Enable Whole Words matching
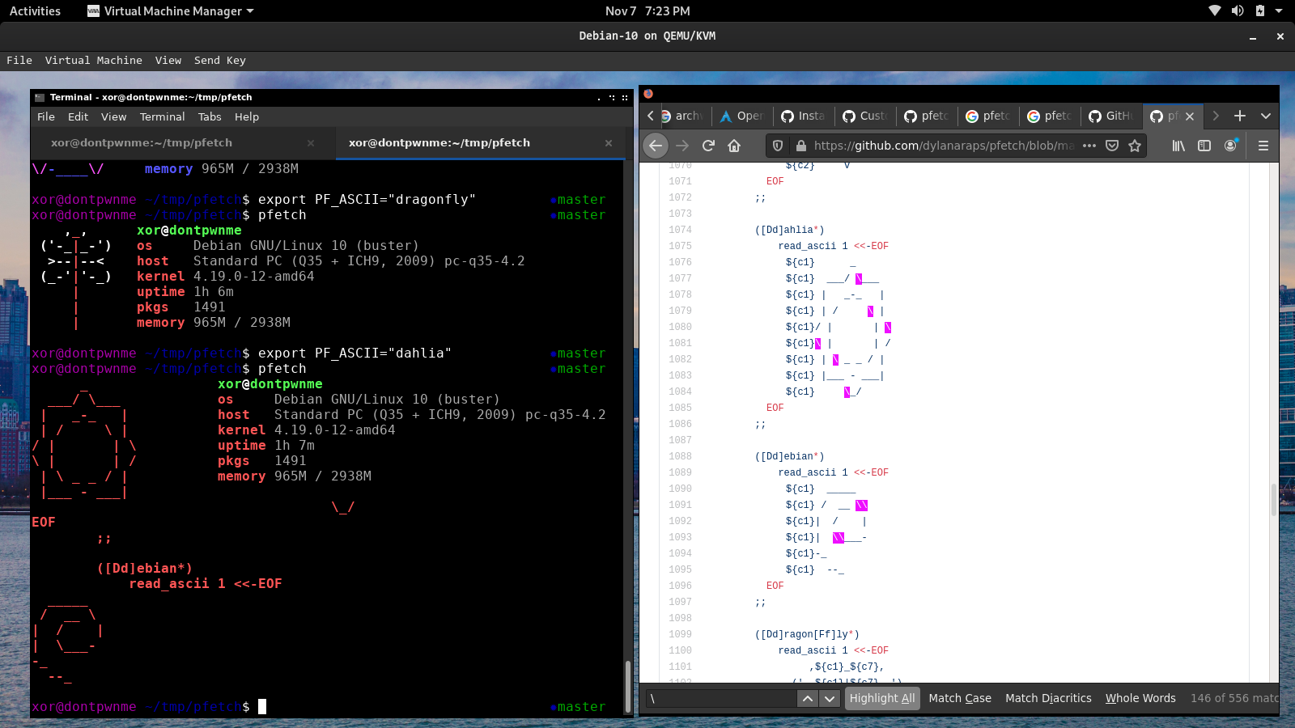This screenshot has width=1295, height=728. coord(1140,698)
